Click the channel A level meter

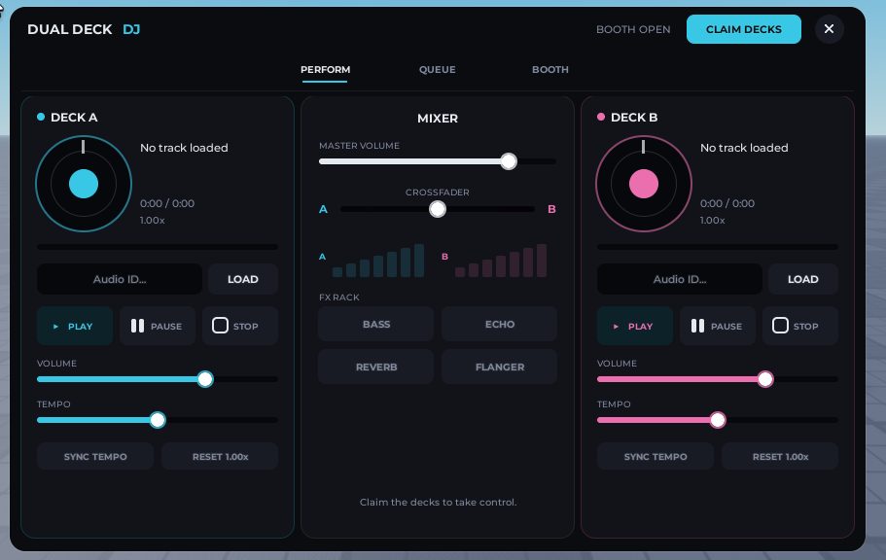point(378,261)
